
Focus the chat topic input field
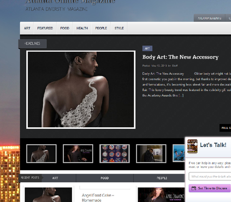210,176
